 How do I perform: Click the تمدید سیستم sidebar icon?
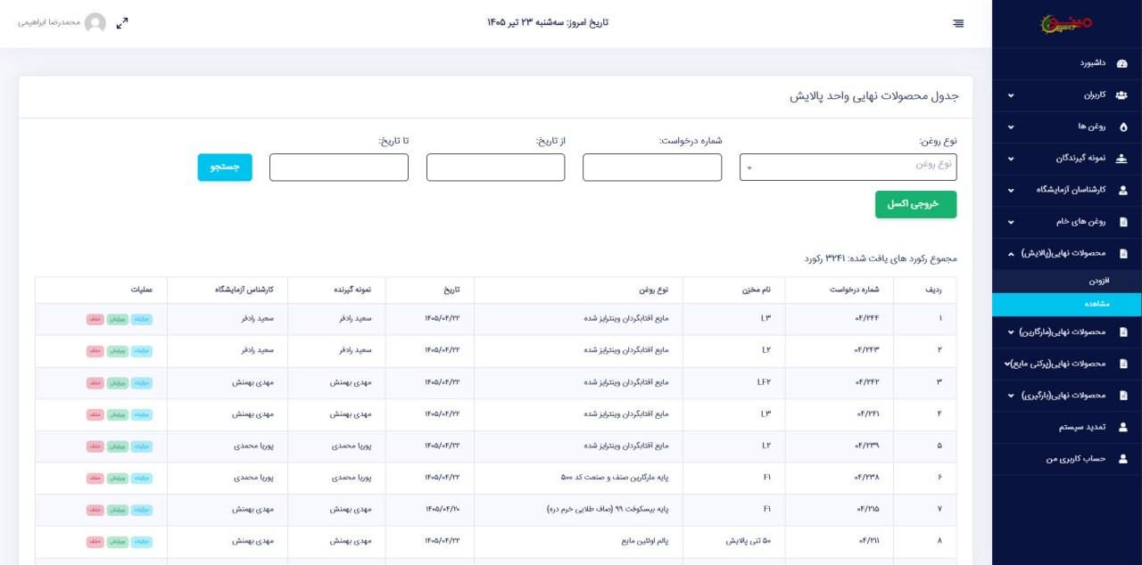(1122, 427)
